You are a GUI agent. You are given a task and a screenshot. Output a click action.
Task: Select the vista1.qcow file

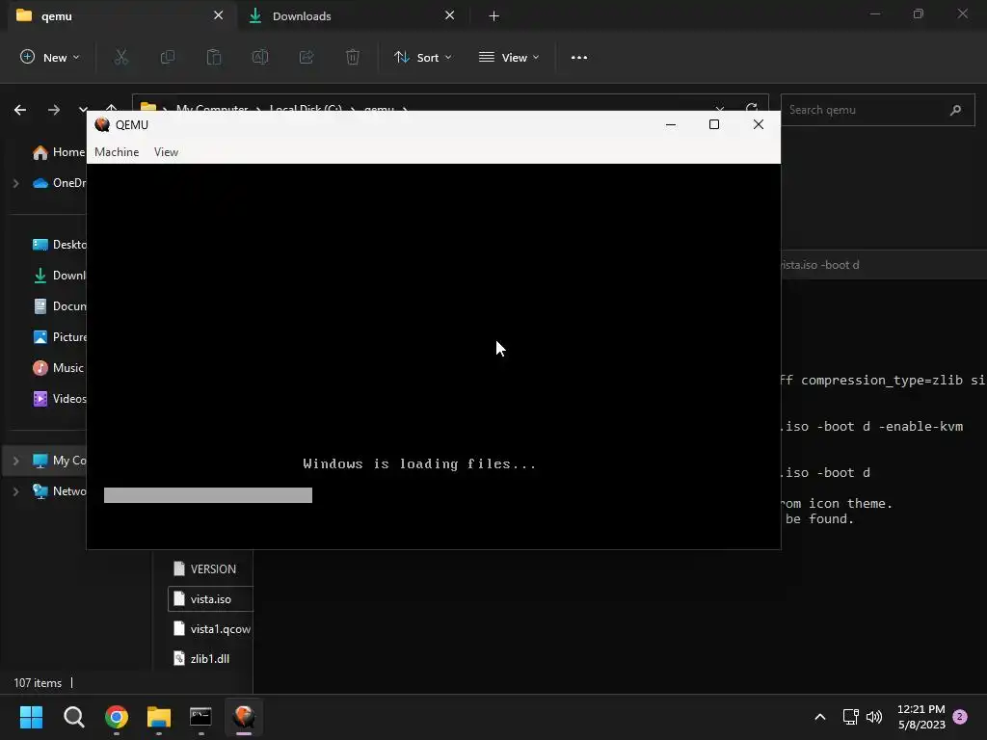[x=210, y=628]
